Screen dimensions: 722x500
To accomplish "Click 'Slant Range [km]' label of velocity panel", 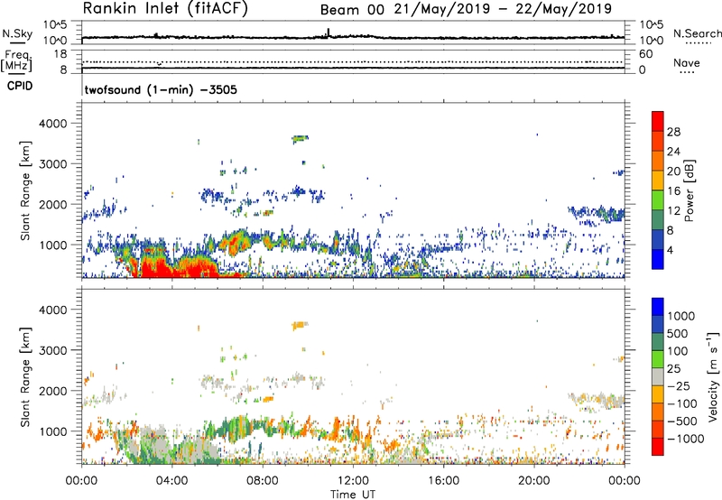I will point(25,376).
